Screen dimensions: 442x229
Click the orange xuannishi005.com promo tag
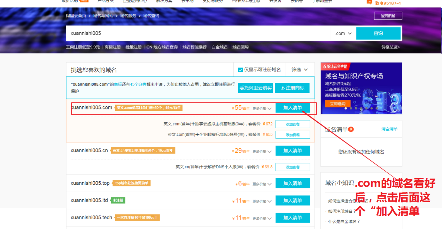click(149, 108)
